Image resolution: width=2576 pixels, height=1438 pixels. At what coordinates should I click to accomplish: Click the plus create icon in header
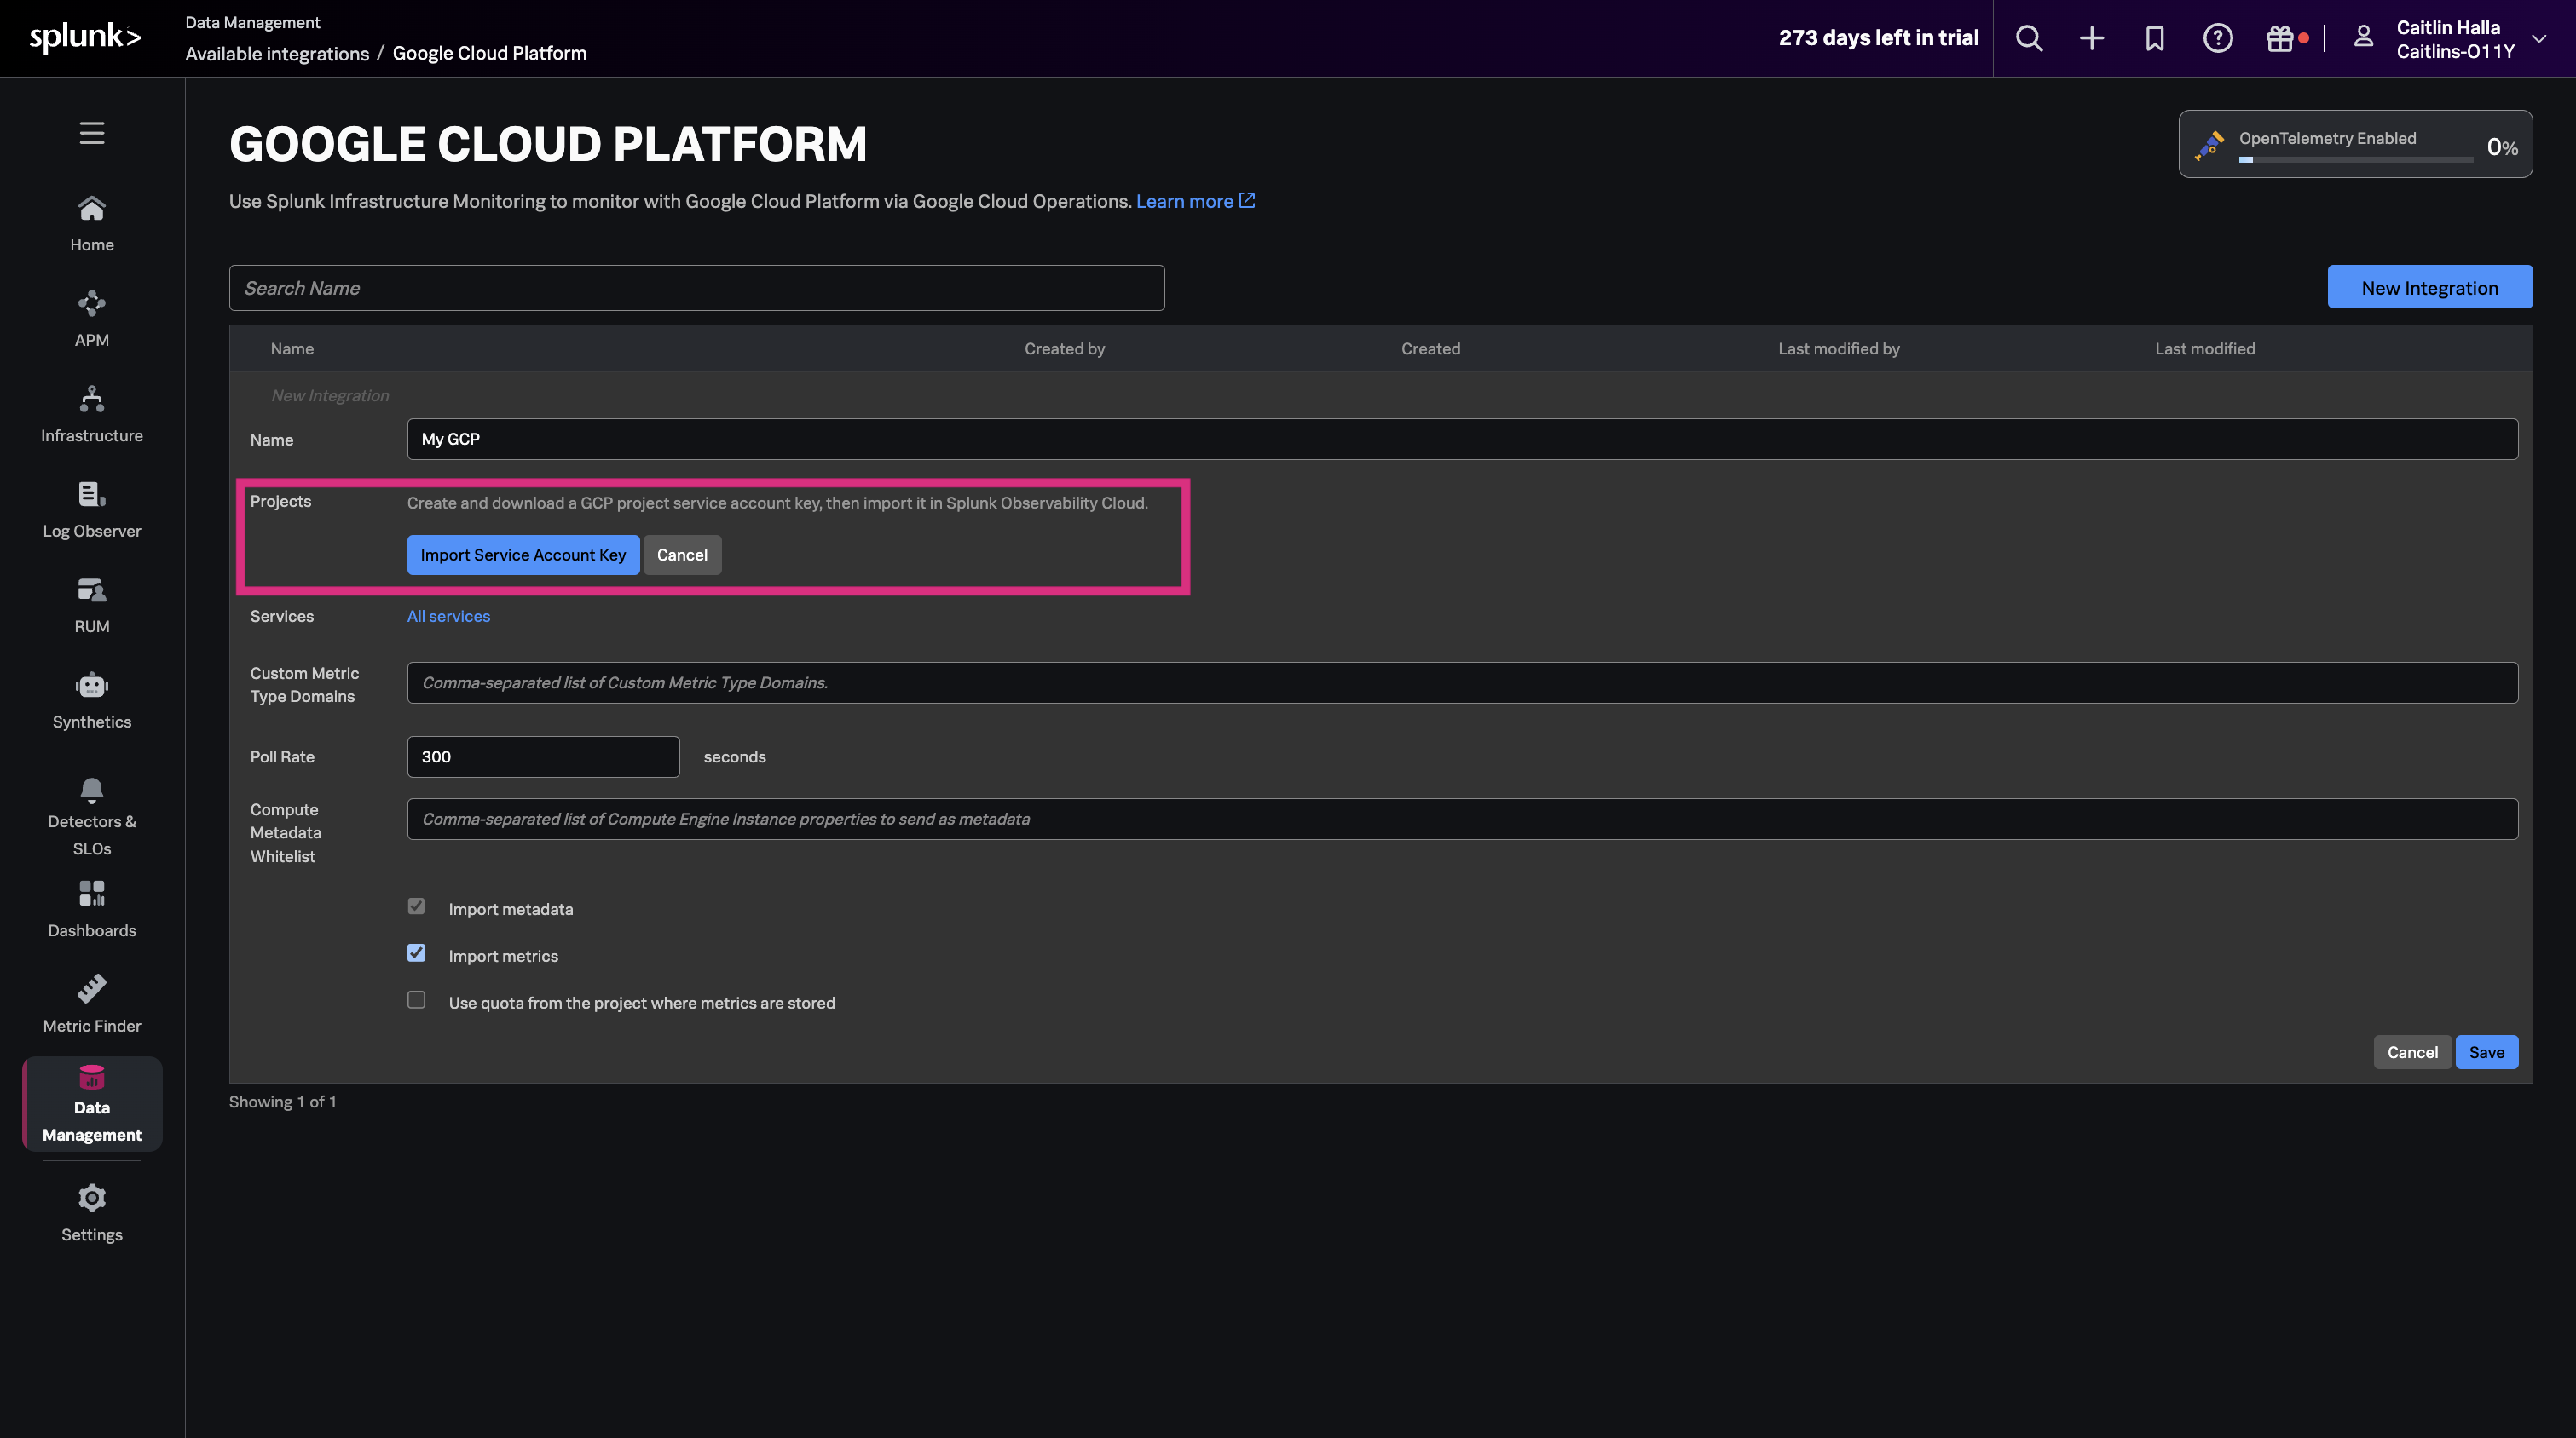pos(2091,38)
